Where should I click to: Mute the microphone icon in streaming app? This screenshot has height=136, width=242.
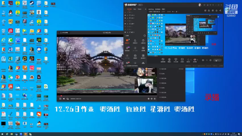click(188, 60)
